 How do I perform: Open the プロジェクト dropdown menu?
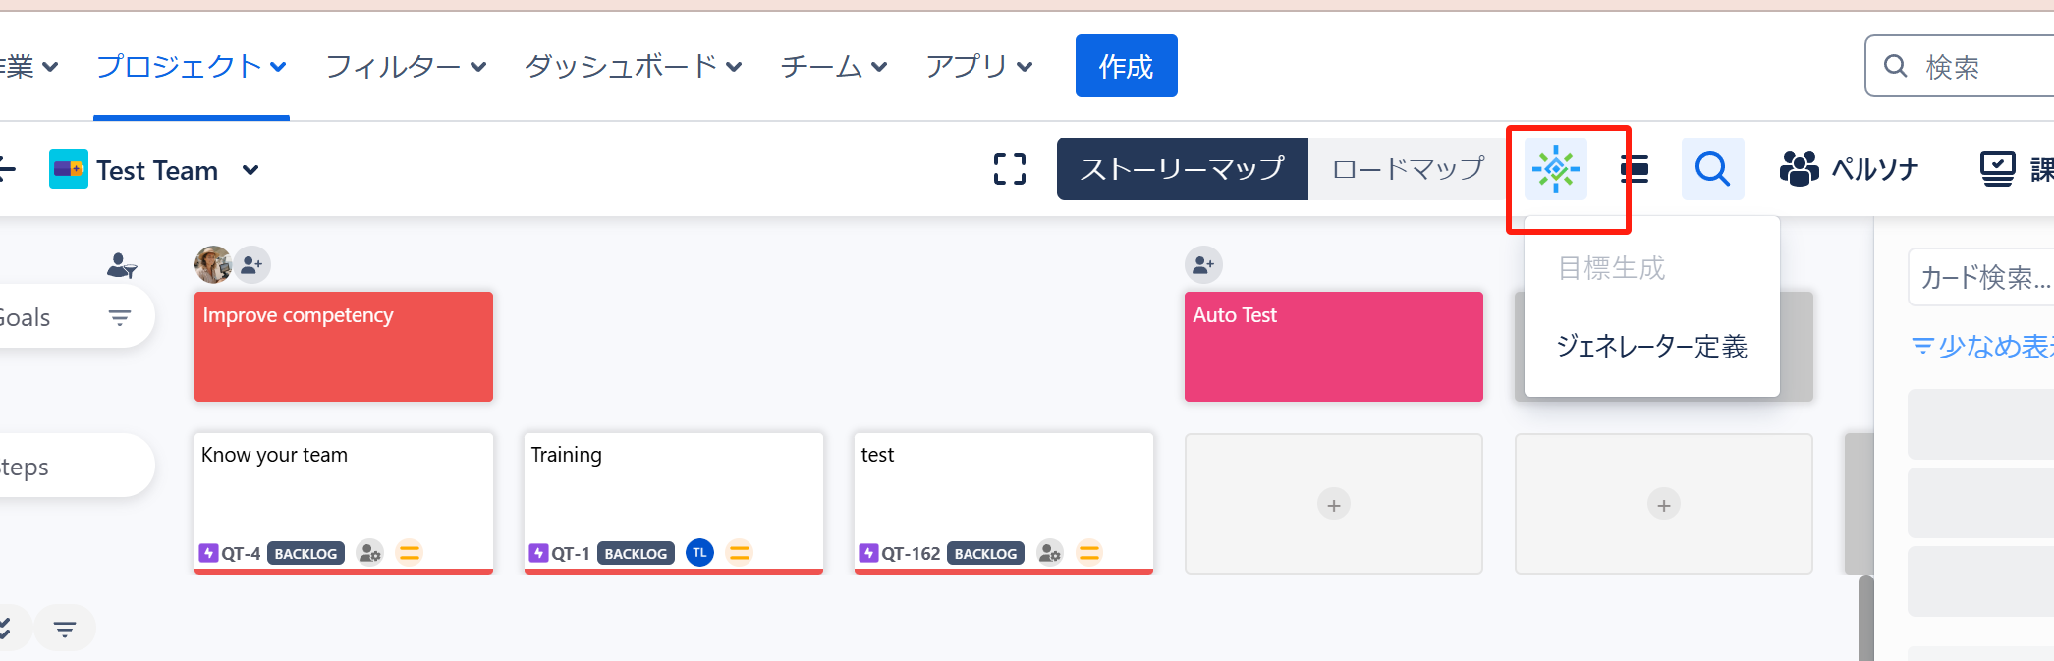click(x=191, y=67)
